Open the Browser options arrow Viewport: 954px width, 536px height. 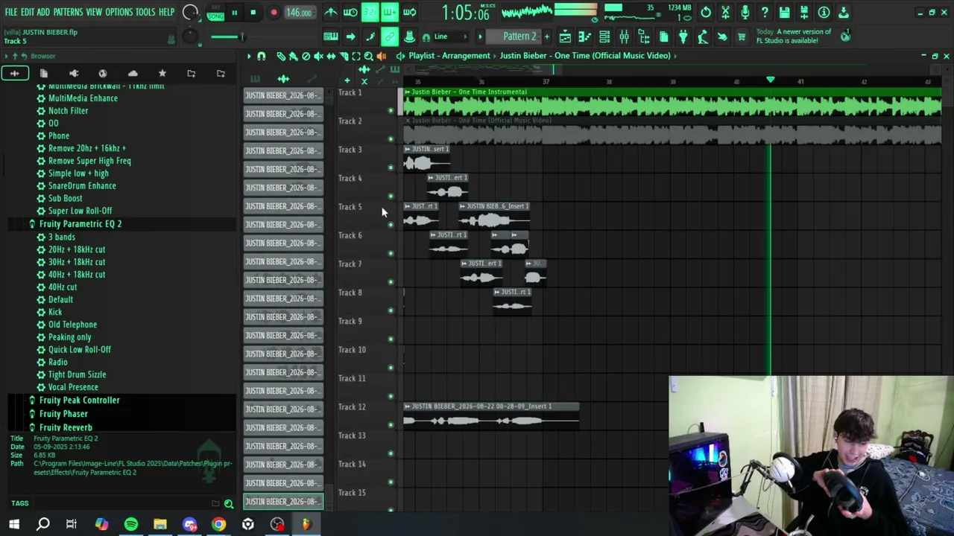click(x=6, y=56)
